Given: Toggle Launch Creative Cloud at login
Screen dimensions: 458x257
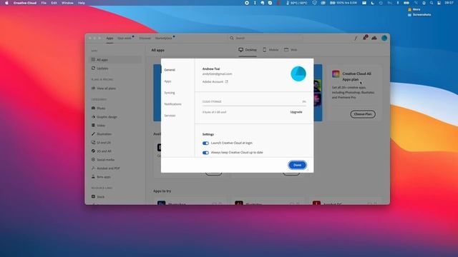Looking at the screenshot, I should click(205, 143).
